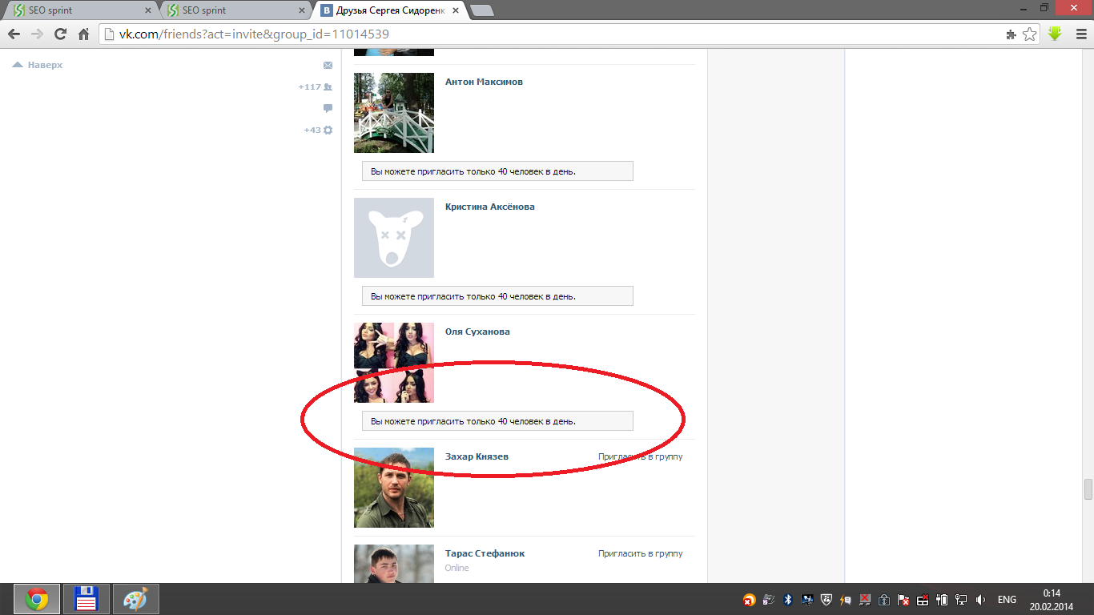Open the Action Center flag tray icon
1094x615 pixels.
[903, 600]
